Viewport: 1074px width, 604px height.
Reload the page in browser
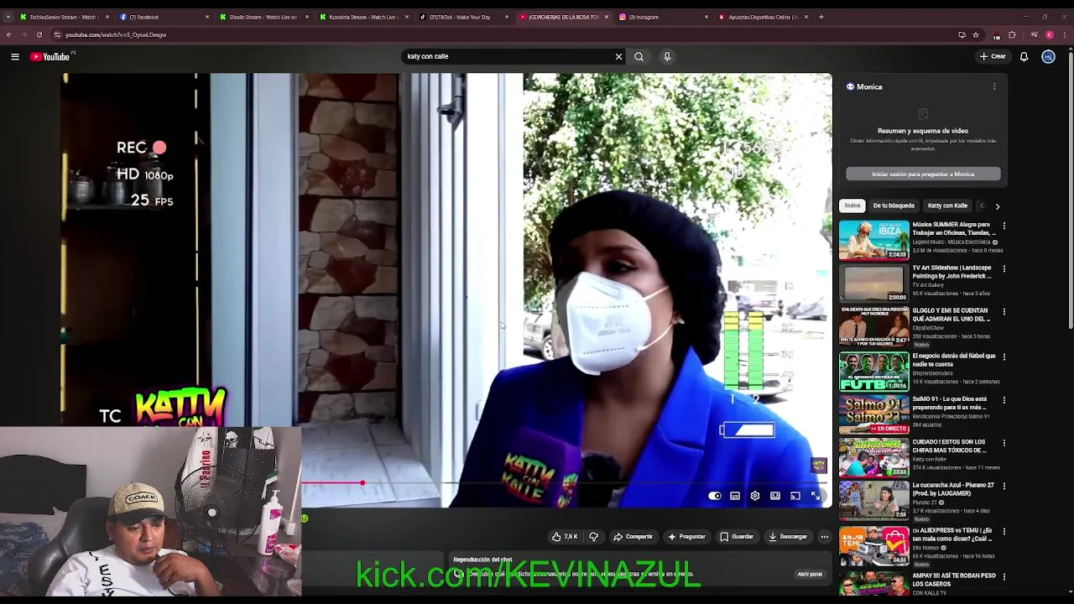click(39, 34)
